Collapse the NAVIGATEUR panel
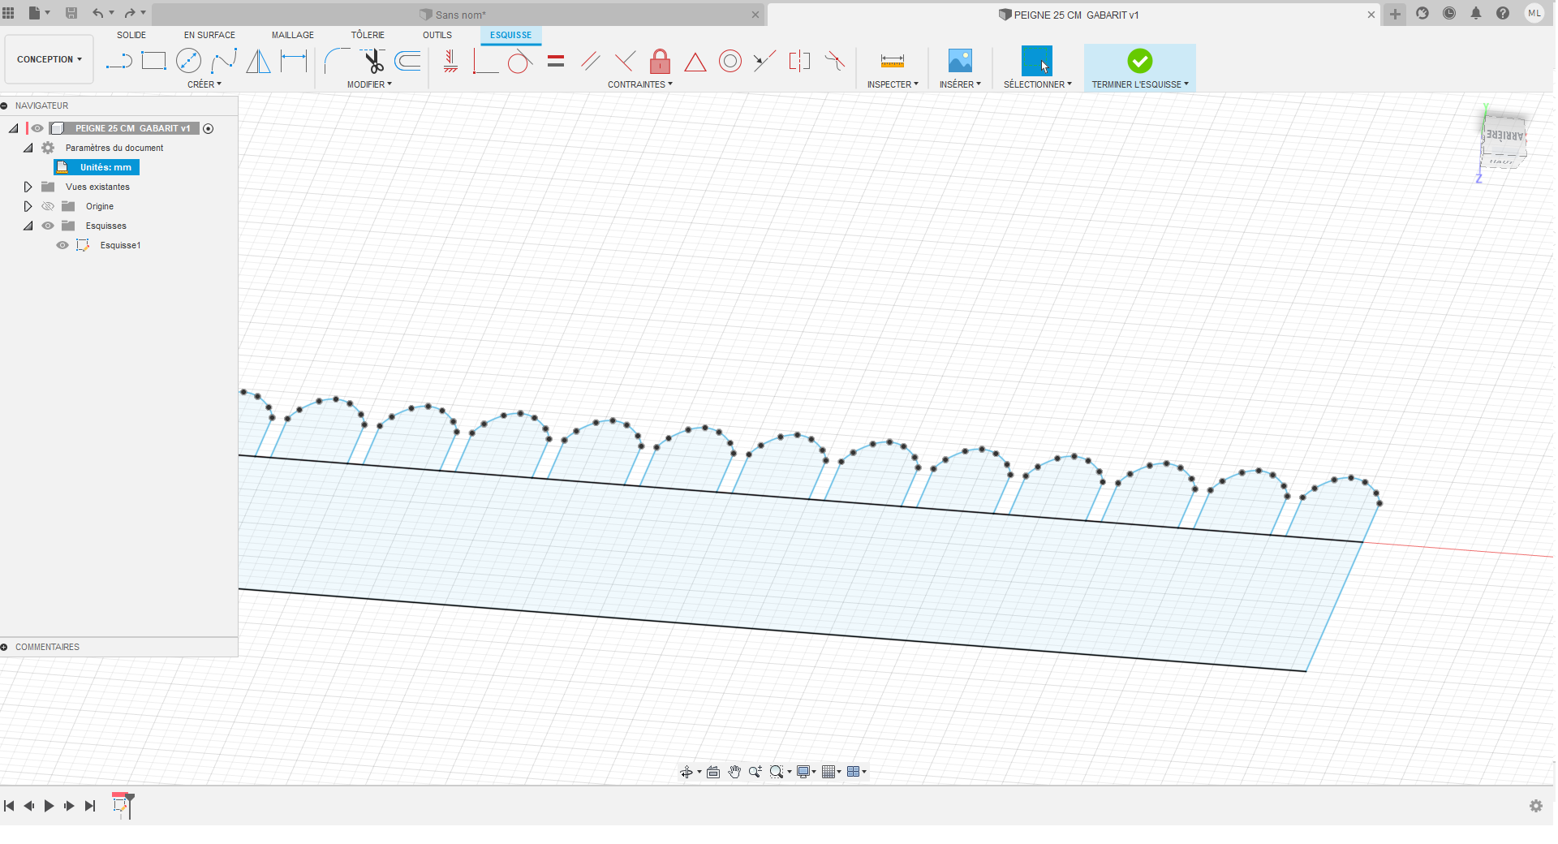 pos(4,105)
